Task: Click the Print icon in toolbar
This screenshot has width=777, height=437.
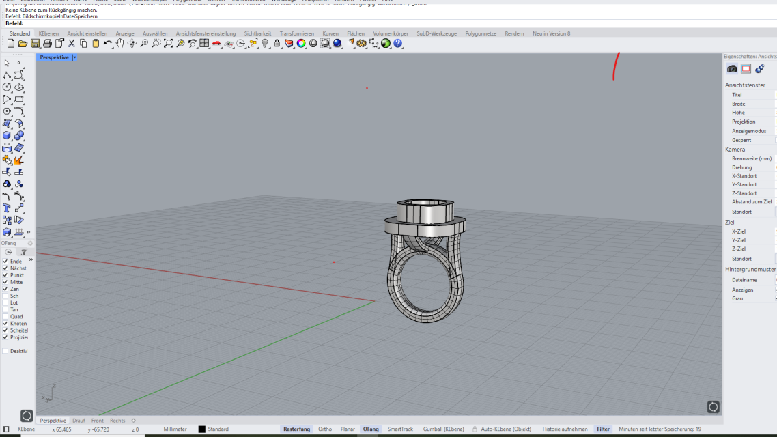Action: [x=46, y=44]
